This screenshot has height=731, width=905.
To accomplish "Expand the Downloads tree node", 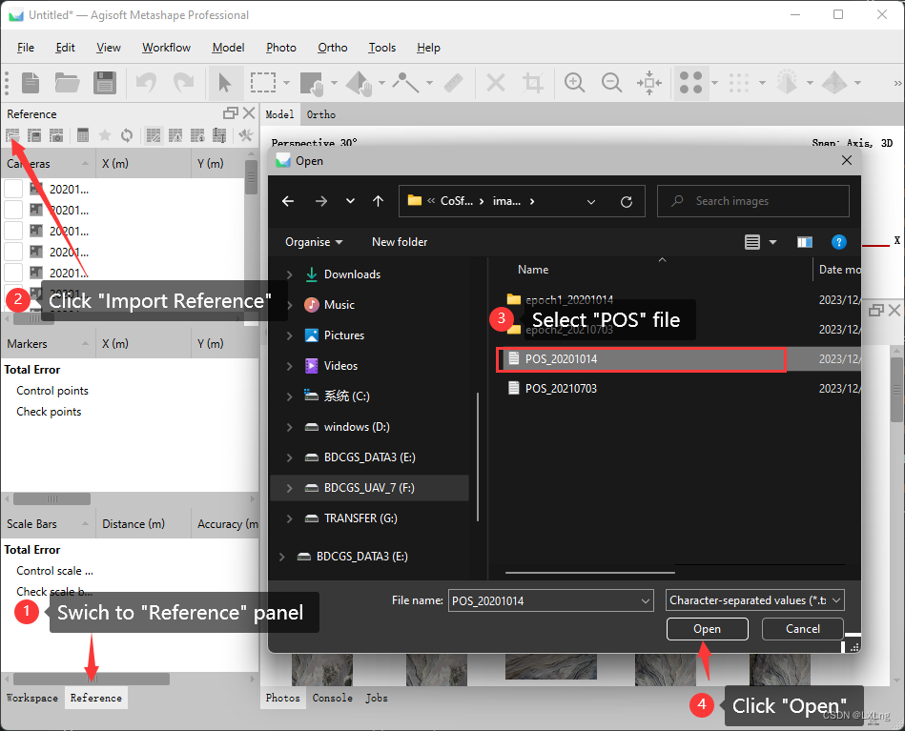I will [x=290, y=274].
